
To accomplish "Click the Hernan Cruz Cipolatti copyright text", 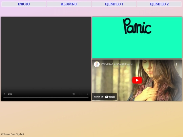I will [x=13, y=134].
